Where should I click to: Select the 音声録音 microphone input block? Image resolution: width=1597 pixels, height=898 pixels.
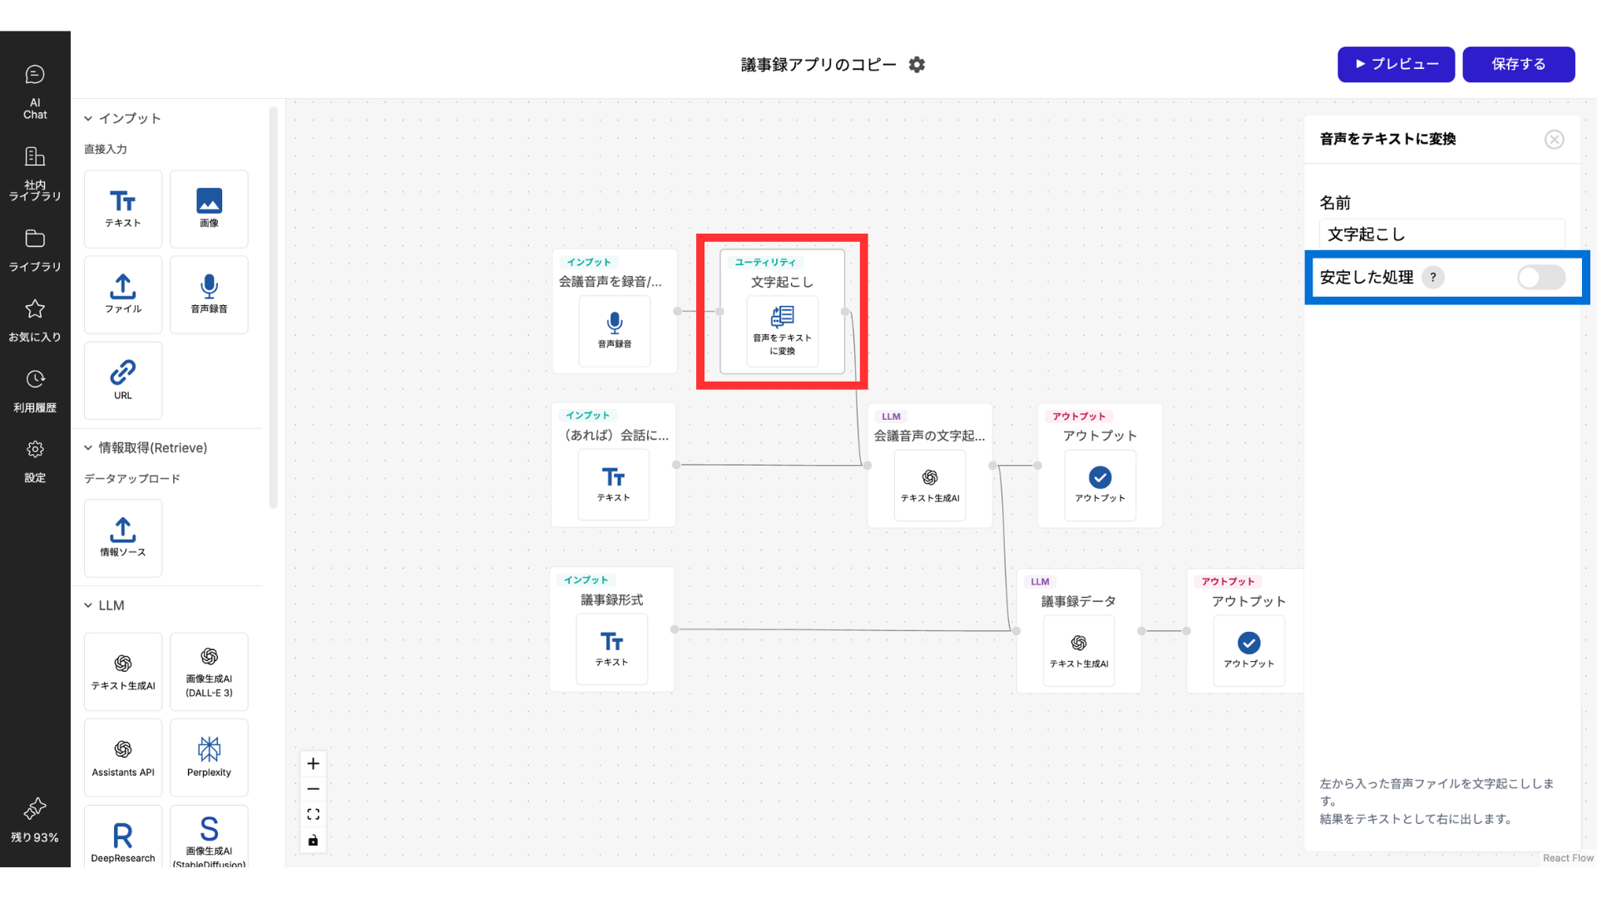click(x=209, y=294)
